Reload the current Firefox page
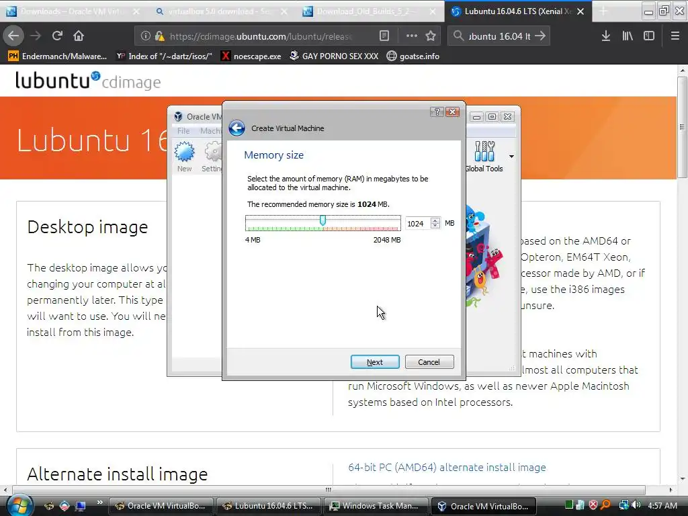 click(x=58, y=36)
